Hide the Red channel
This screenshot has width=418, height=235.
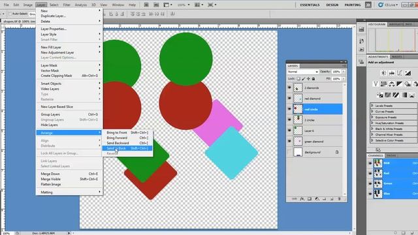[370, 174]
